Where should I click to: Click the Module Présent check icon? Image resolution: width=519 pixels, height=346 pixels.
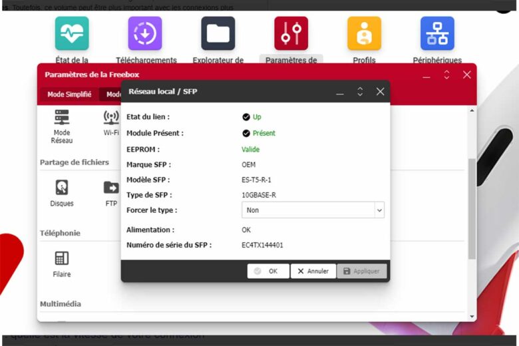(246, 133)
